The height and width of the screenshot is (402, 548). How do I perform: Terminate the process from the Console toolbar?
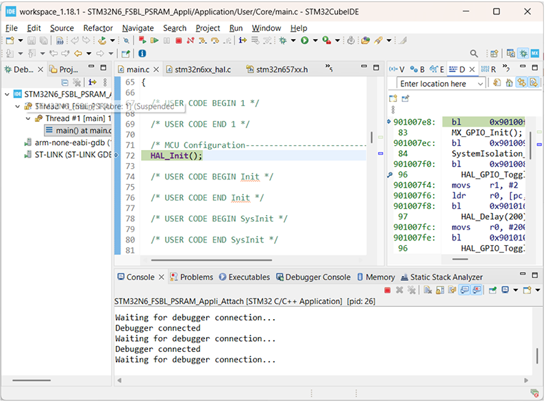click(x=388, y=290)
